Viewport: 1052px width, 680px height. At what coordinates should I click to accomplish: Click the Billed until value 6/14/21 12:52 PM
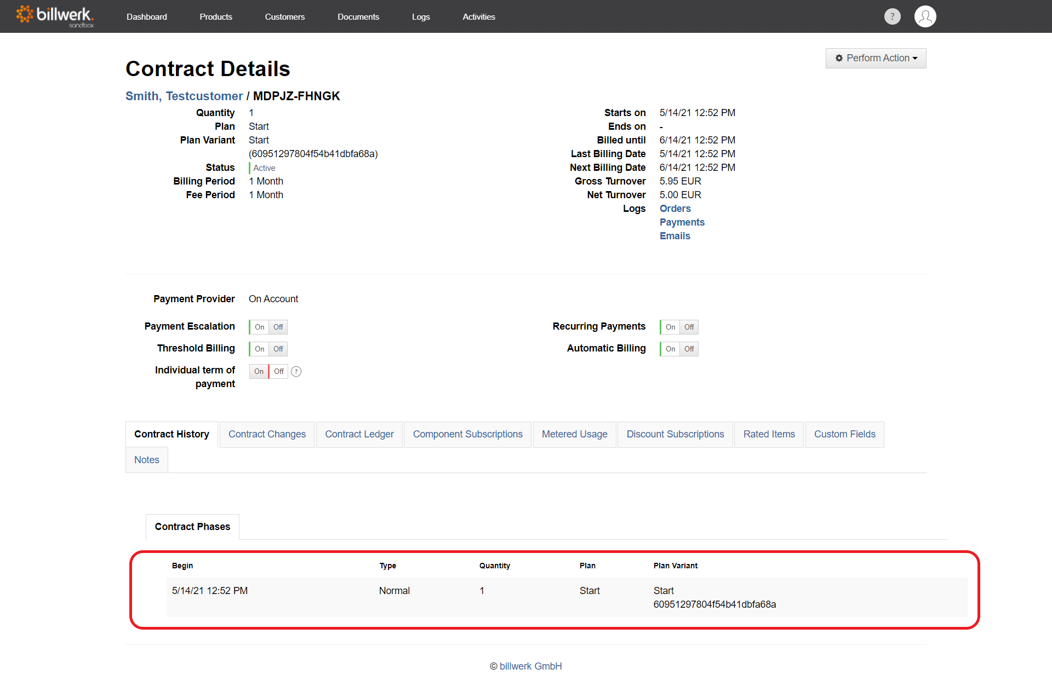coord(697,140)
